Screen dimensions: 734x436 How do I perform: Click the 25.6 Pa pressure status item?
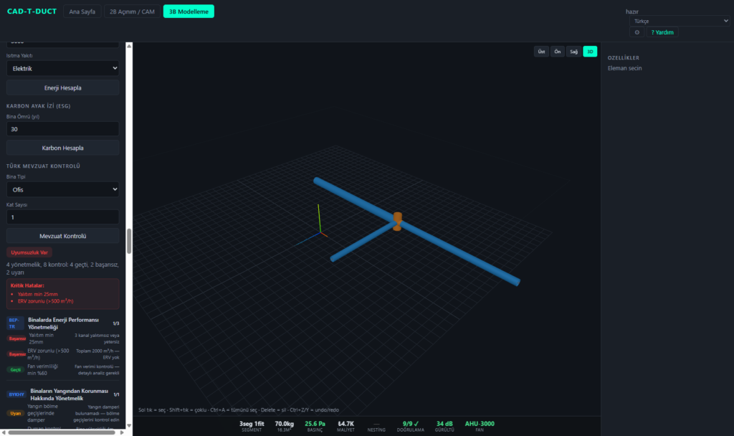point(315,426)
